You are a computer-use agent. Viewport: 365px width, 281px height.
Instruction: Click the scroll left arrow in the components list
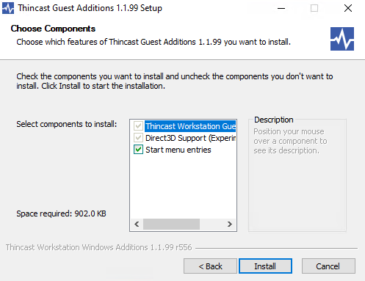pos(137,224)
